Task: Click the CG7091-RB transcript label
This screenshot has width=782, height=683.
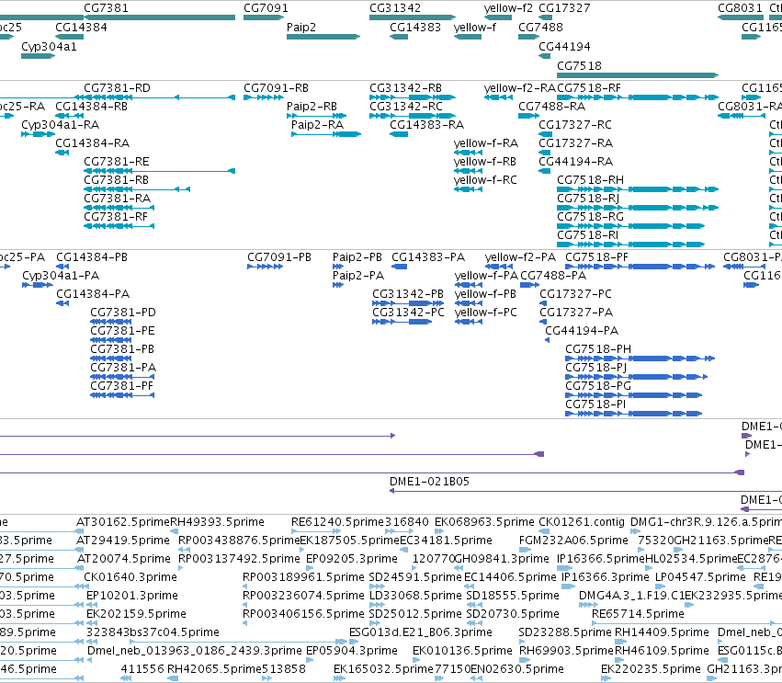Action: (276, 88)
